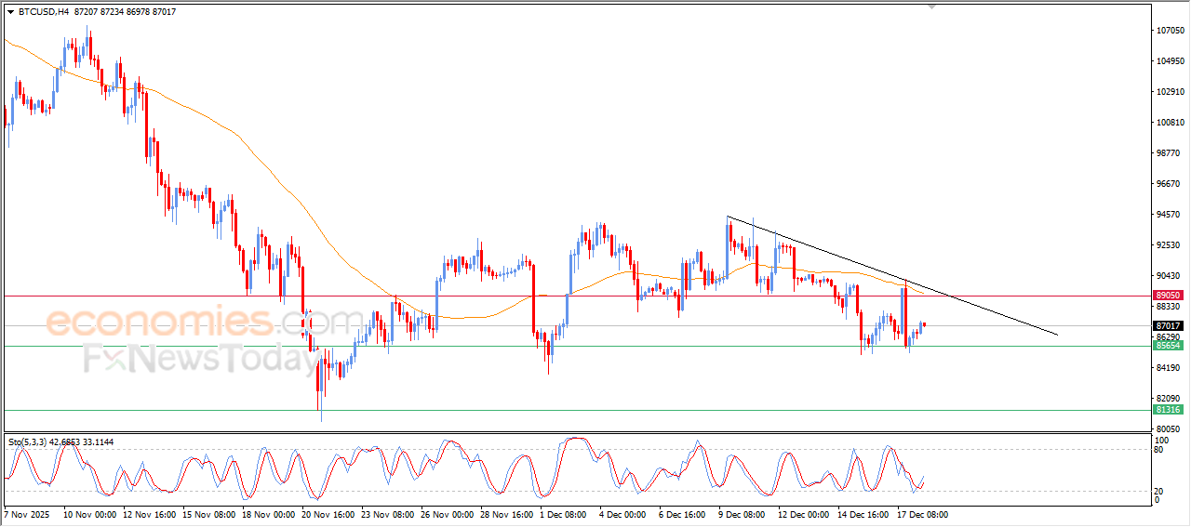Click the 6 Dec 16:00 time label

pyautogui.click(x=683, y=514)
